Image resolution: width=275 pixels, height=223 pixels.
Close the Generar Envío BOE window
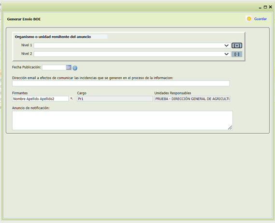click(271, 7)
